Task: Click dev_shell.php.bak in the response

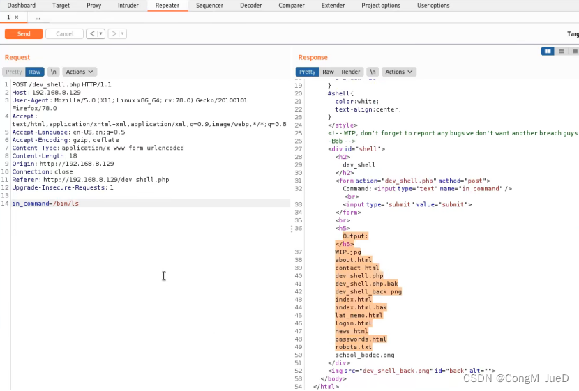Action: tap(366, 284)
